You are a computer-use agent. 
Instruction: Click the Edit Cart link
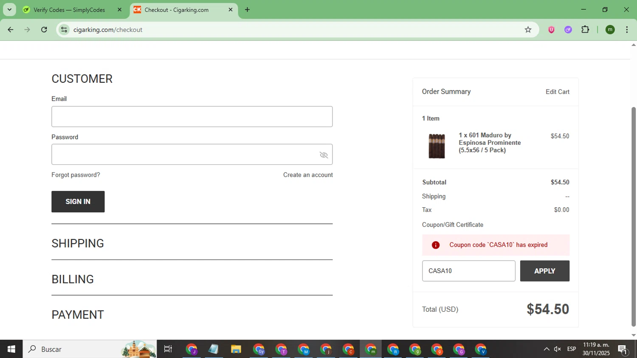click(x=557, y=92)
